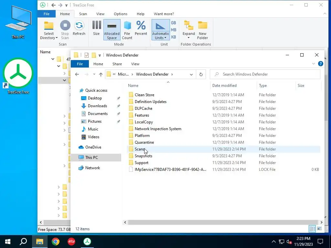Open Explorer Home tab
331x248 pixels.
click(98, 64)
